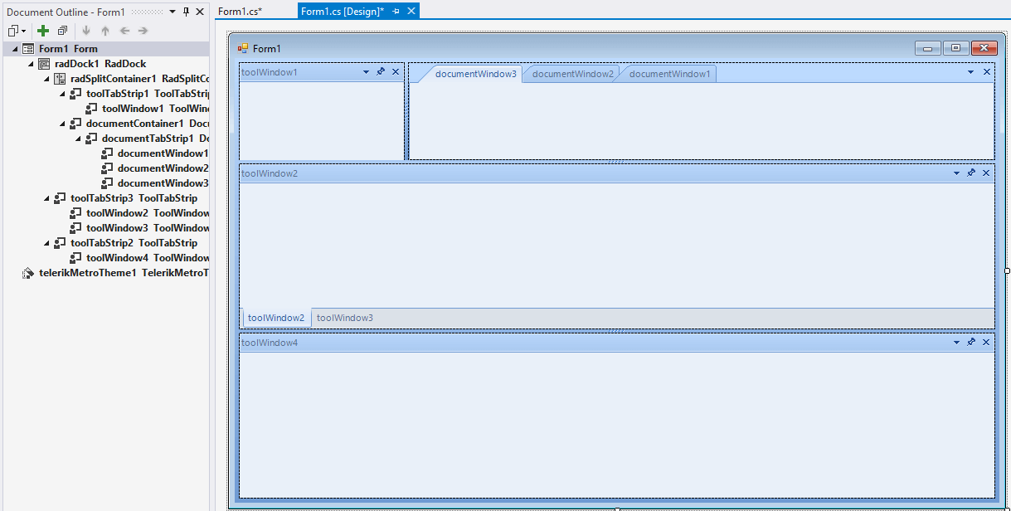Close the toolWindow2 panel

(985, 173)
